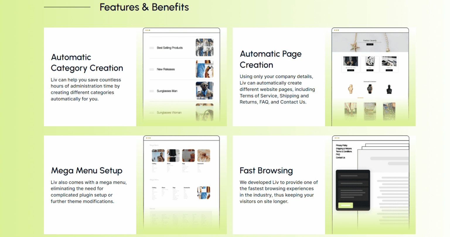Open the New Releases category thumbnail
The width and height of the screenshot is (450, 237).
[204, 69]
